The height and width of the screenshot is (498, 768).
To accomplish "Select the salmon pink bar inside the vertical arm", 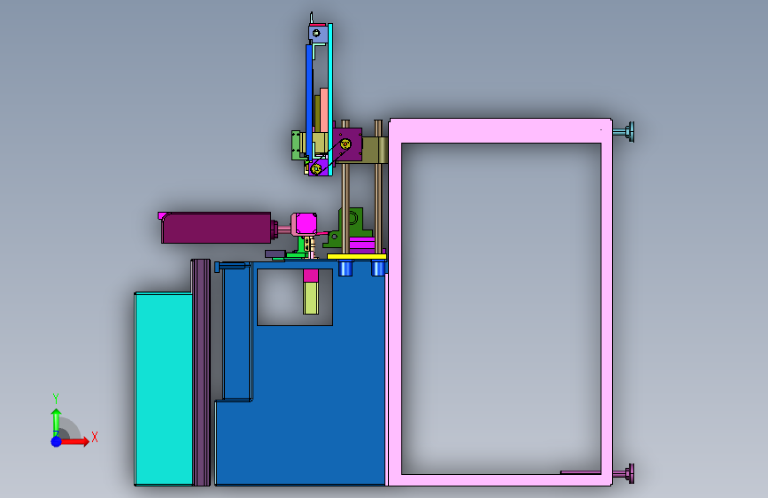I will pos(324,110).
